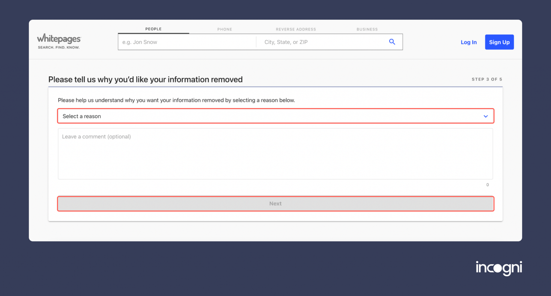Click the Sign Up button
This screenshot has height=296, width=551.
point(499,42)
